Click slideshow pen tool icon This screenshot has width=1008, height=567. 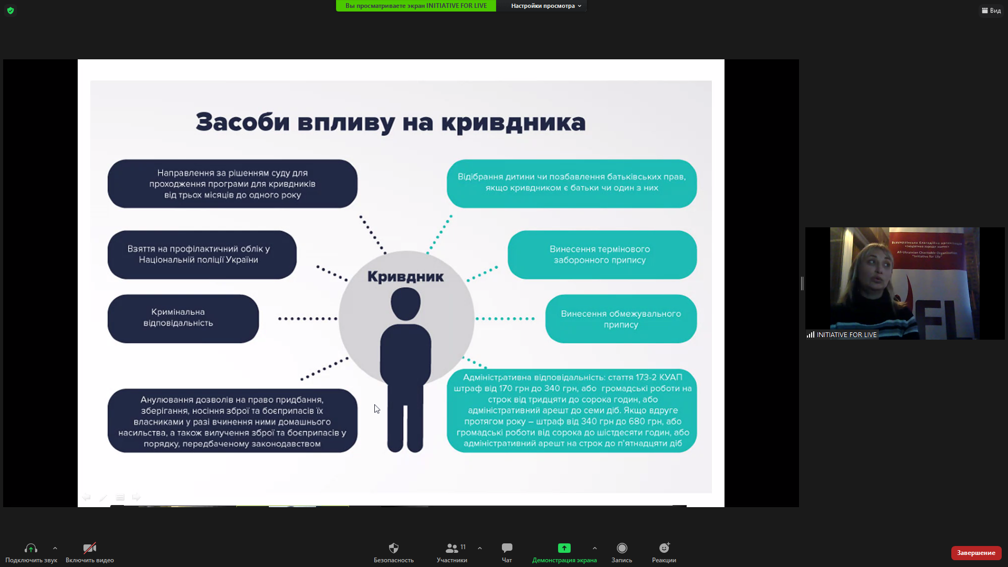coord(103,497)
